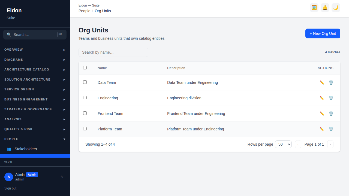Click the 'Showing 1–4 of 4' text

coord(100,144)
